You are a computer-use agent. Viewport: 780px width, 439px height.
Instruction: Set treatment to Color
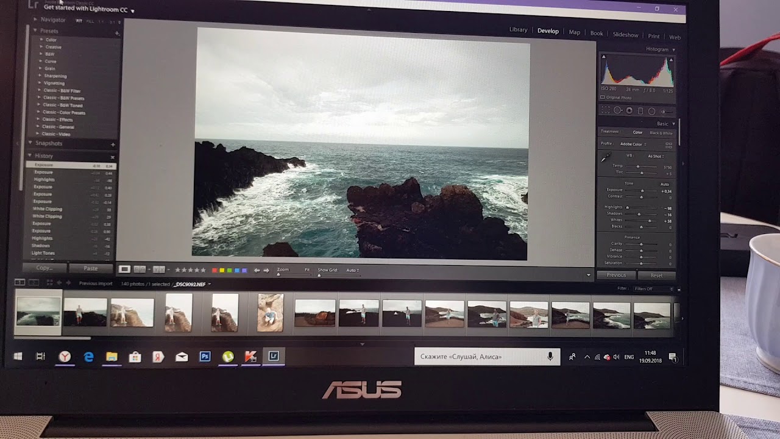[637, 132]
